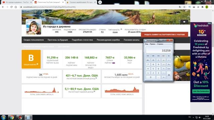Click 'Join The Celebration' in Freshdesk ad
This screenshot has width=214, height=120.
point(201,91)
